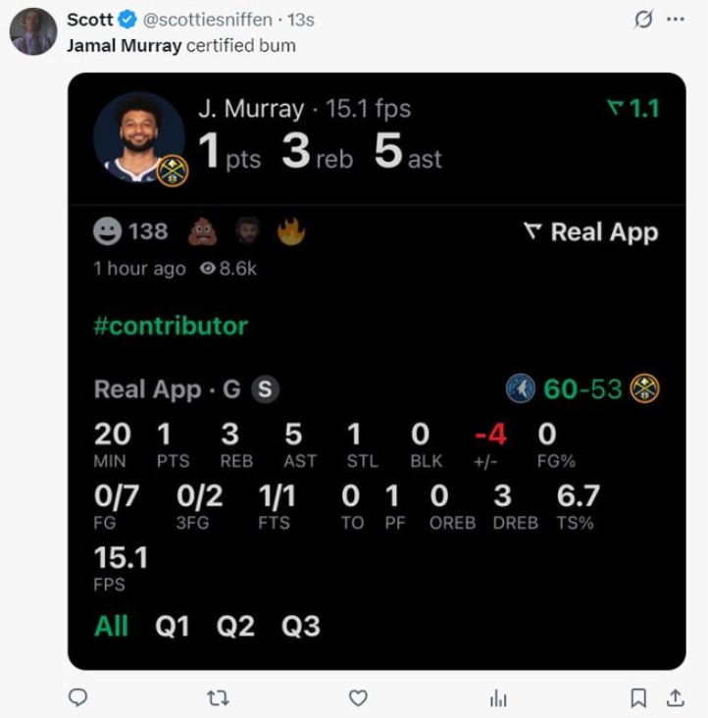Open the @scottiesniffen handle link
Screen dimensions: 708x718
click(210, 20)
